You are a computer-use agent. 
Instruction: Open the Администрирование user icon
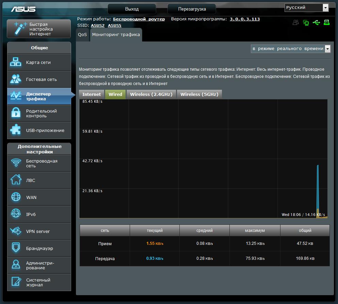[x=16, y=265]
